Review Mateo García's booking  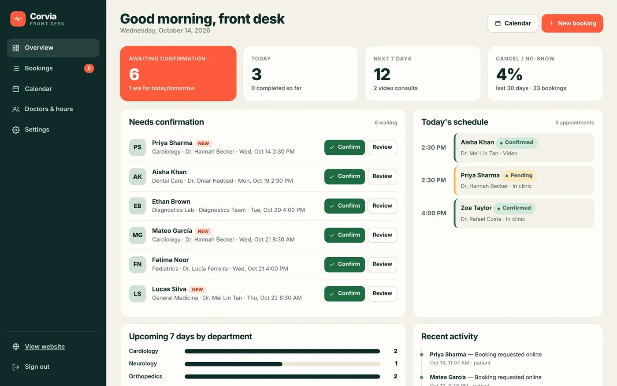(382, 235)
